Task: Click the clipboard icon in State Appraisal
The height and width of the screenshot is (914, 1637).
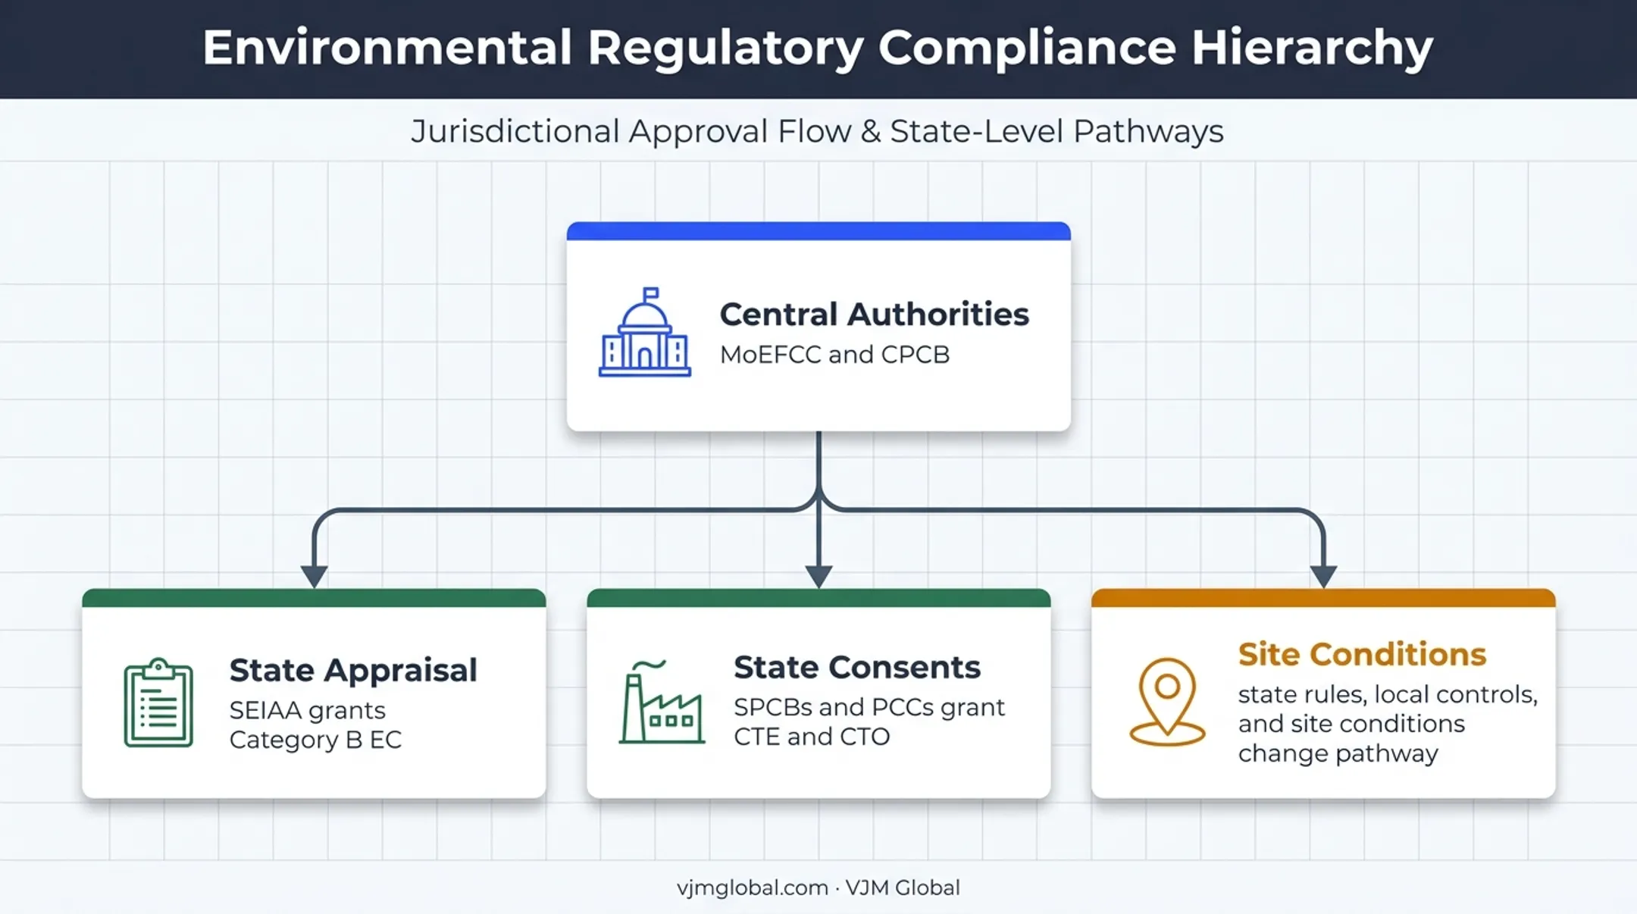Action: coord(158,703)
